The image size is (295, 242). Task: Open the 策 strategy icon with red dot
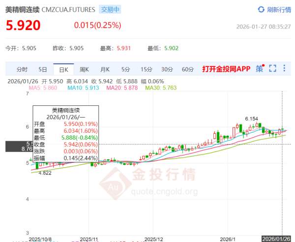(x=260, y=68)
